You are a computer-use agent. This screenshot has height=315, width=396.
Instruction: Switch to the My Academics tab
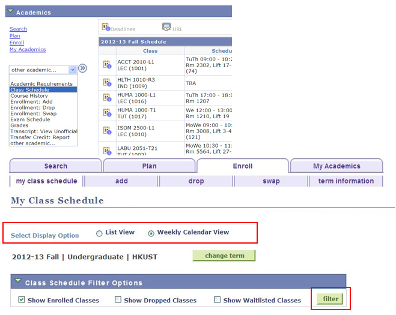pyautogui.click(x=337, y=166)
